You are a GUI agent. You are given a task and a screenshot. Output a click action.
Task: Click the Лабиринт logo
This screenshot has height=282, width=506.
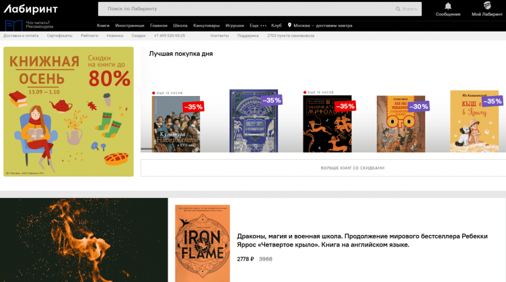(31, 9)
